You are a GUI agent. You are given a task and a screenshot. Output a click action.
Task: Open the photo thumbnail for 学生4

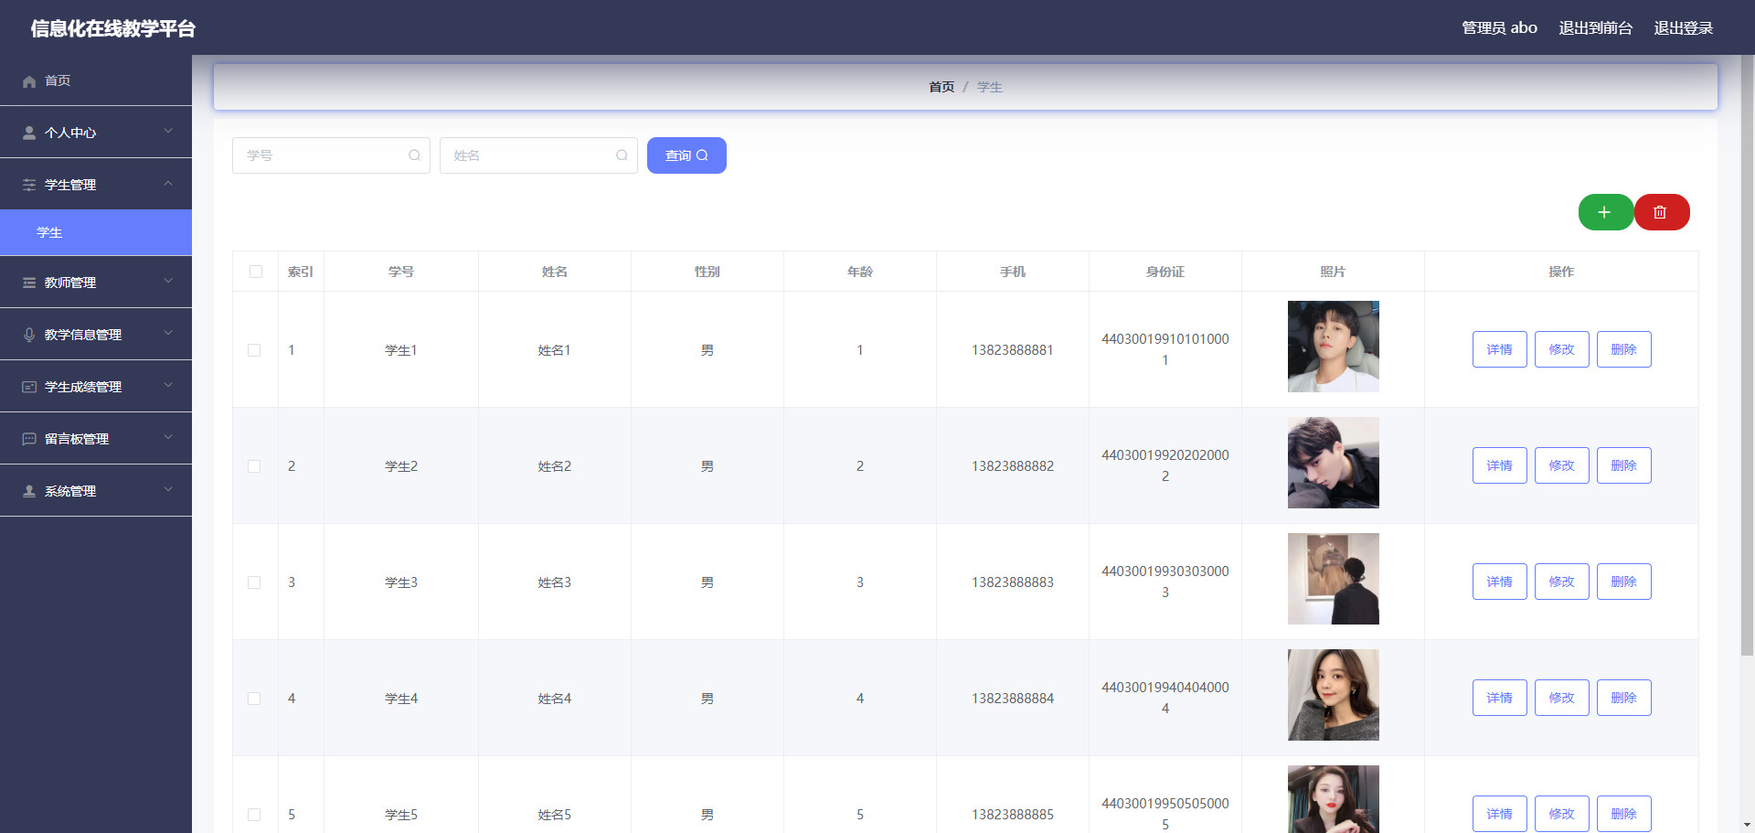(x=1333, y=695)
